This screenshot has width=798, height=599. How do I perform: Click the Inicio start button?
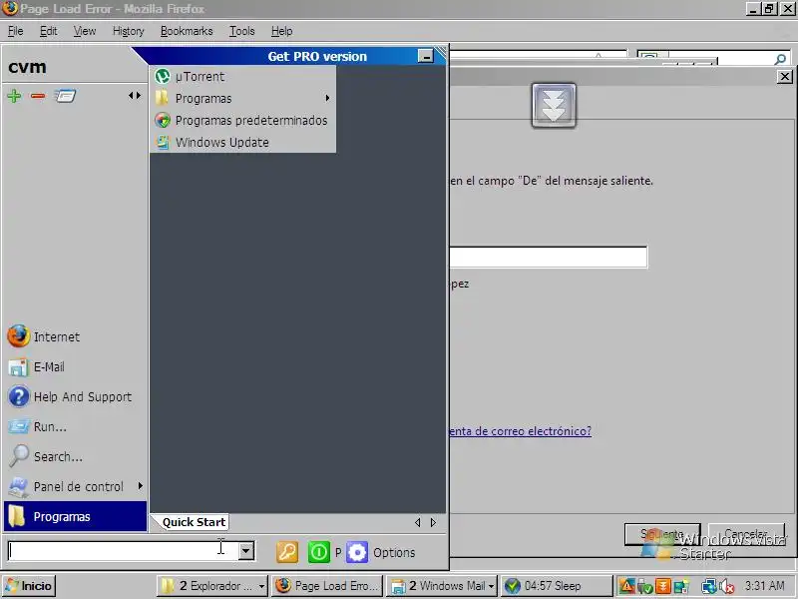(x=29, y=586)
